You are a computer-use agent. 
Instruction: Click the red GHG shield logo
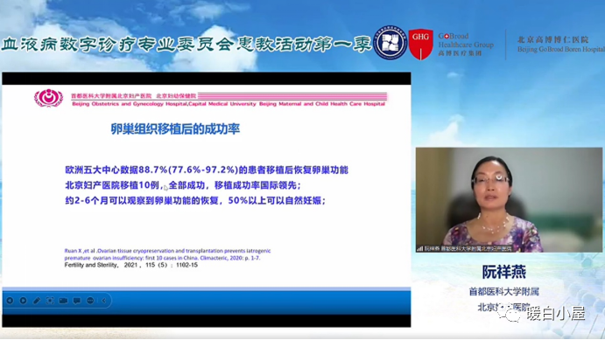[x=420, y=45]
